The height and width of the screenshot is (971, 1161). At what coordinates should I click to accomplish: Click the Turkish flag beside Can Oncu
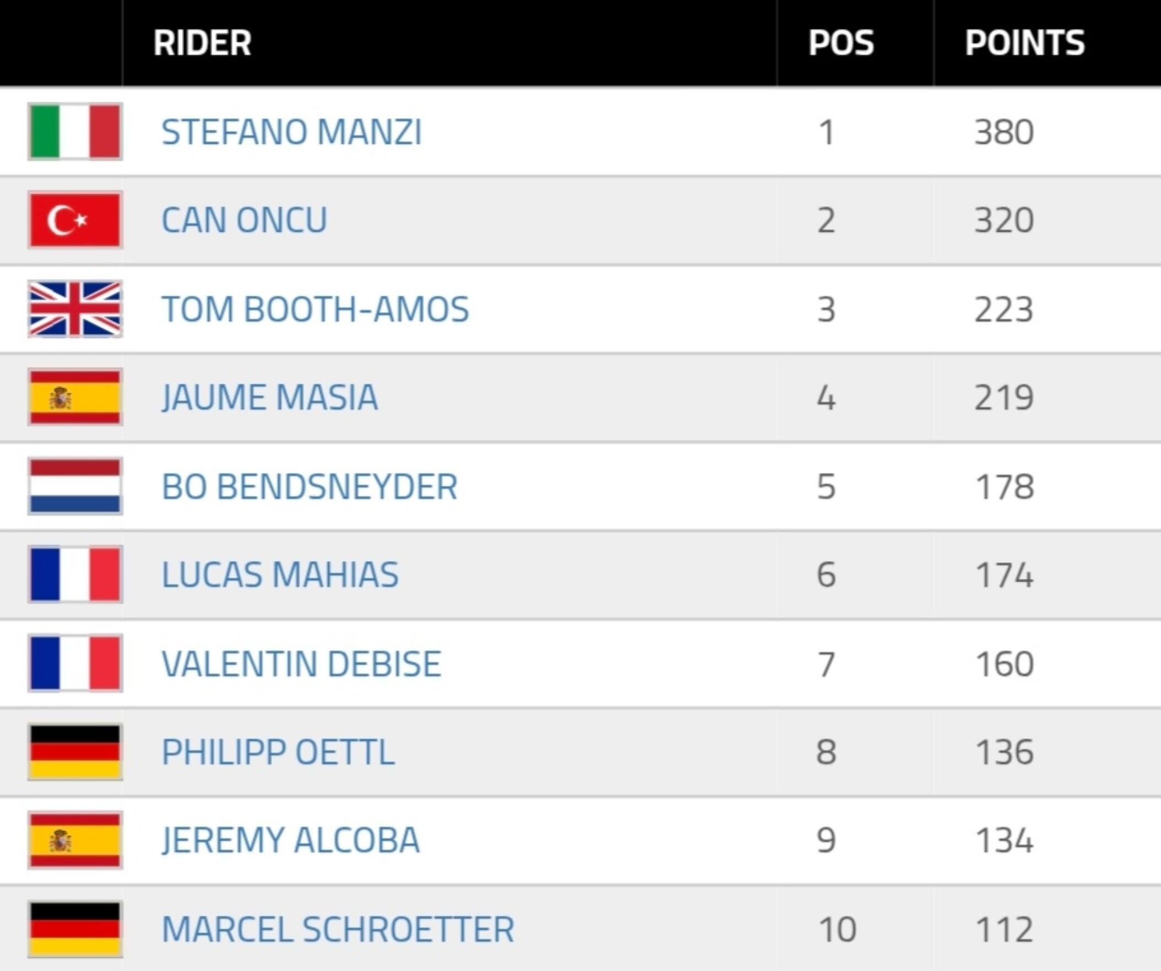(x=75, y=220)
